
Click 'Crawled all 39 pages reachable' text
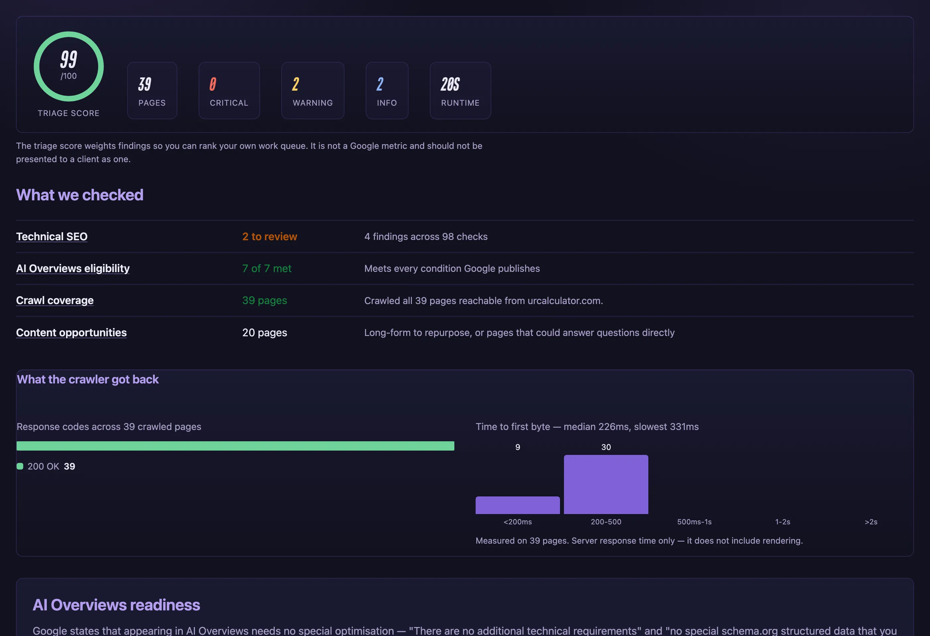pos(483,301)
